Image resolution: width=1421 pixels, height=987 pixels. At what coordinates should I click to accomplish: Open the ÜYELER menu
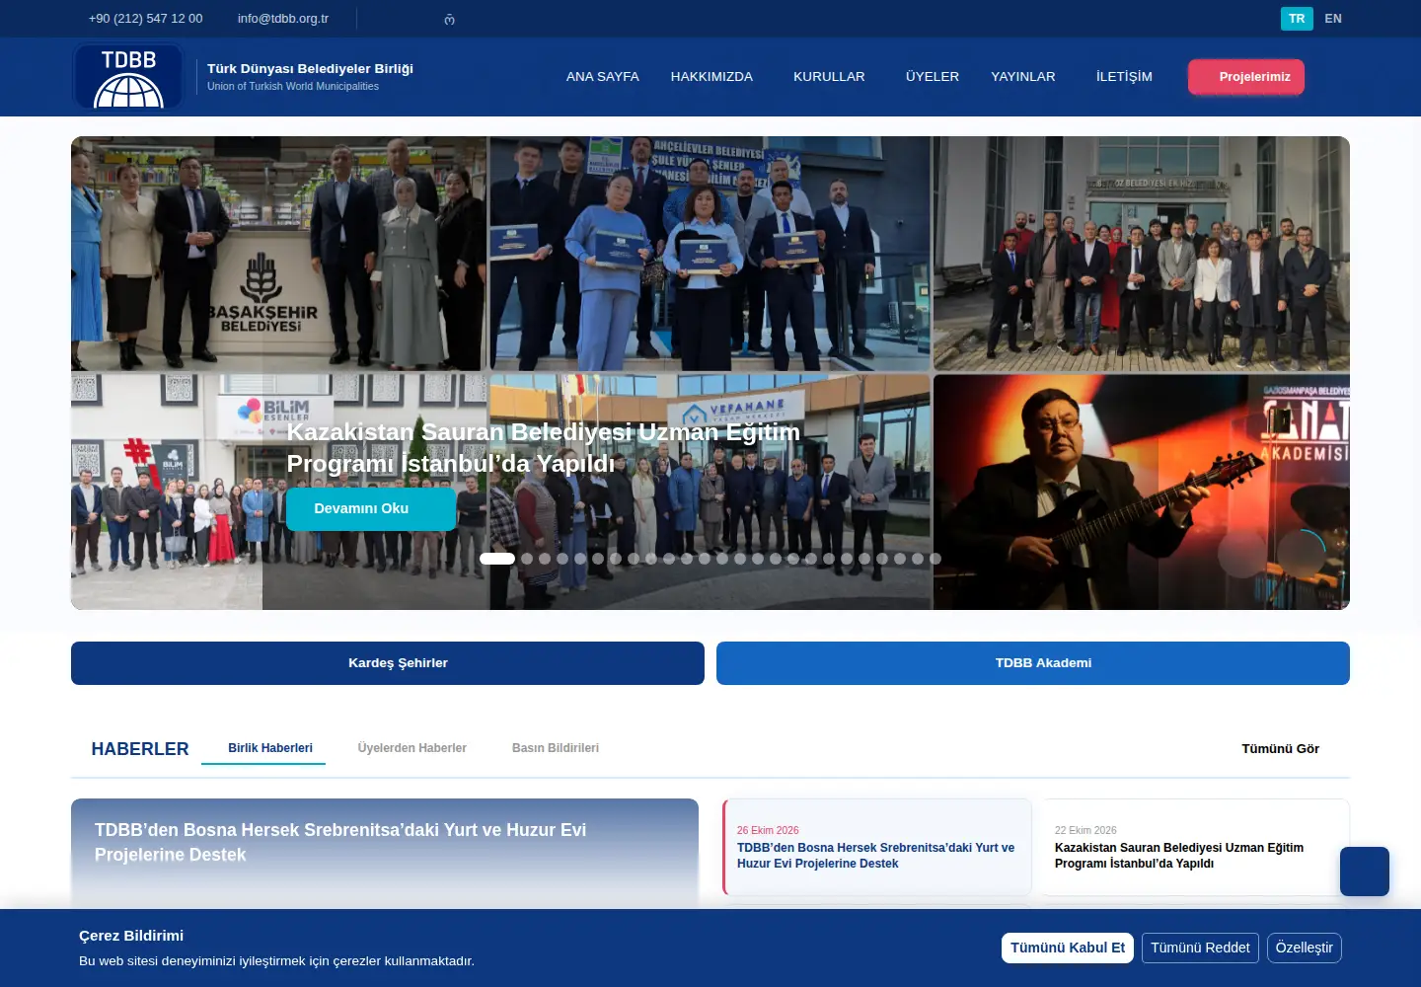tap(933, 77)
